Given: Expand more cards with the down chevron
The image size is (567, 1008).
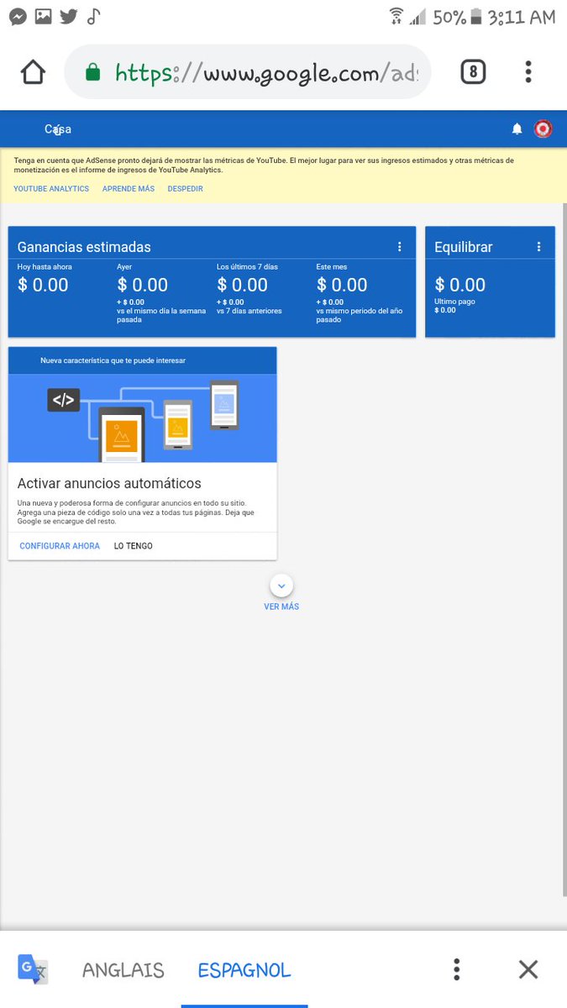Looking at the screenshot, I should coord(281,585).
